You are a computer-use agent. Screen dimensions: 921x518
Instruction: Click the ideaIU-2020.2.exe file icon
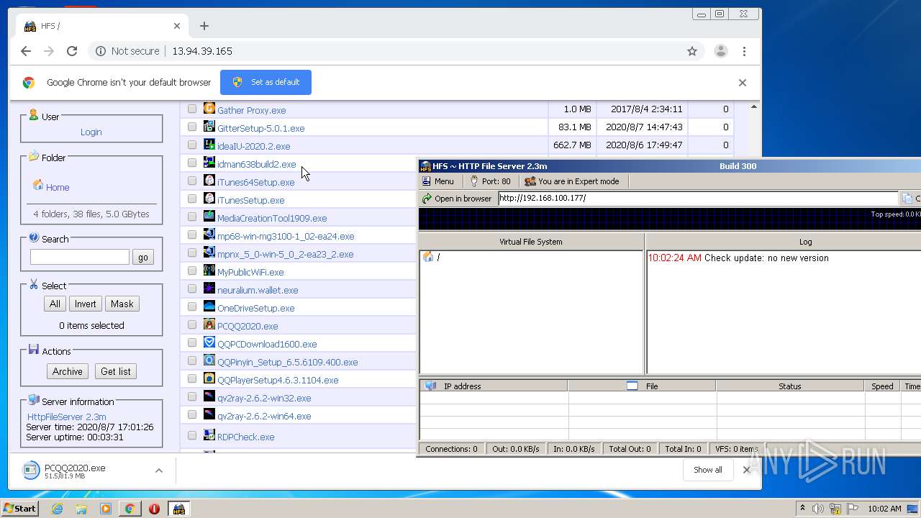209,145
